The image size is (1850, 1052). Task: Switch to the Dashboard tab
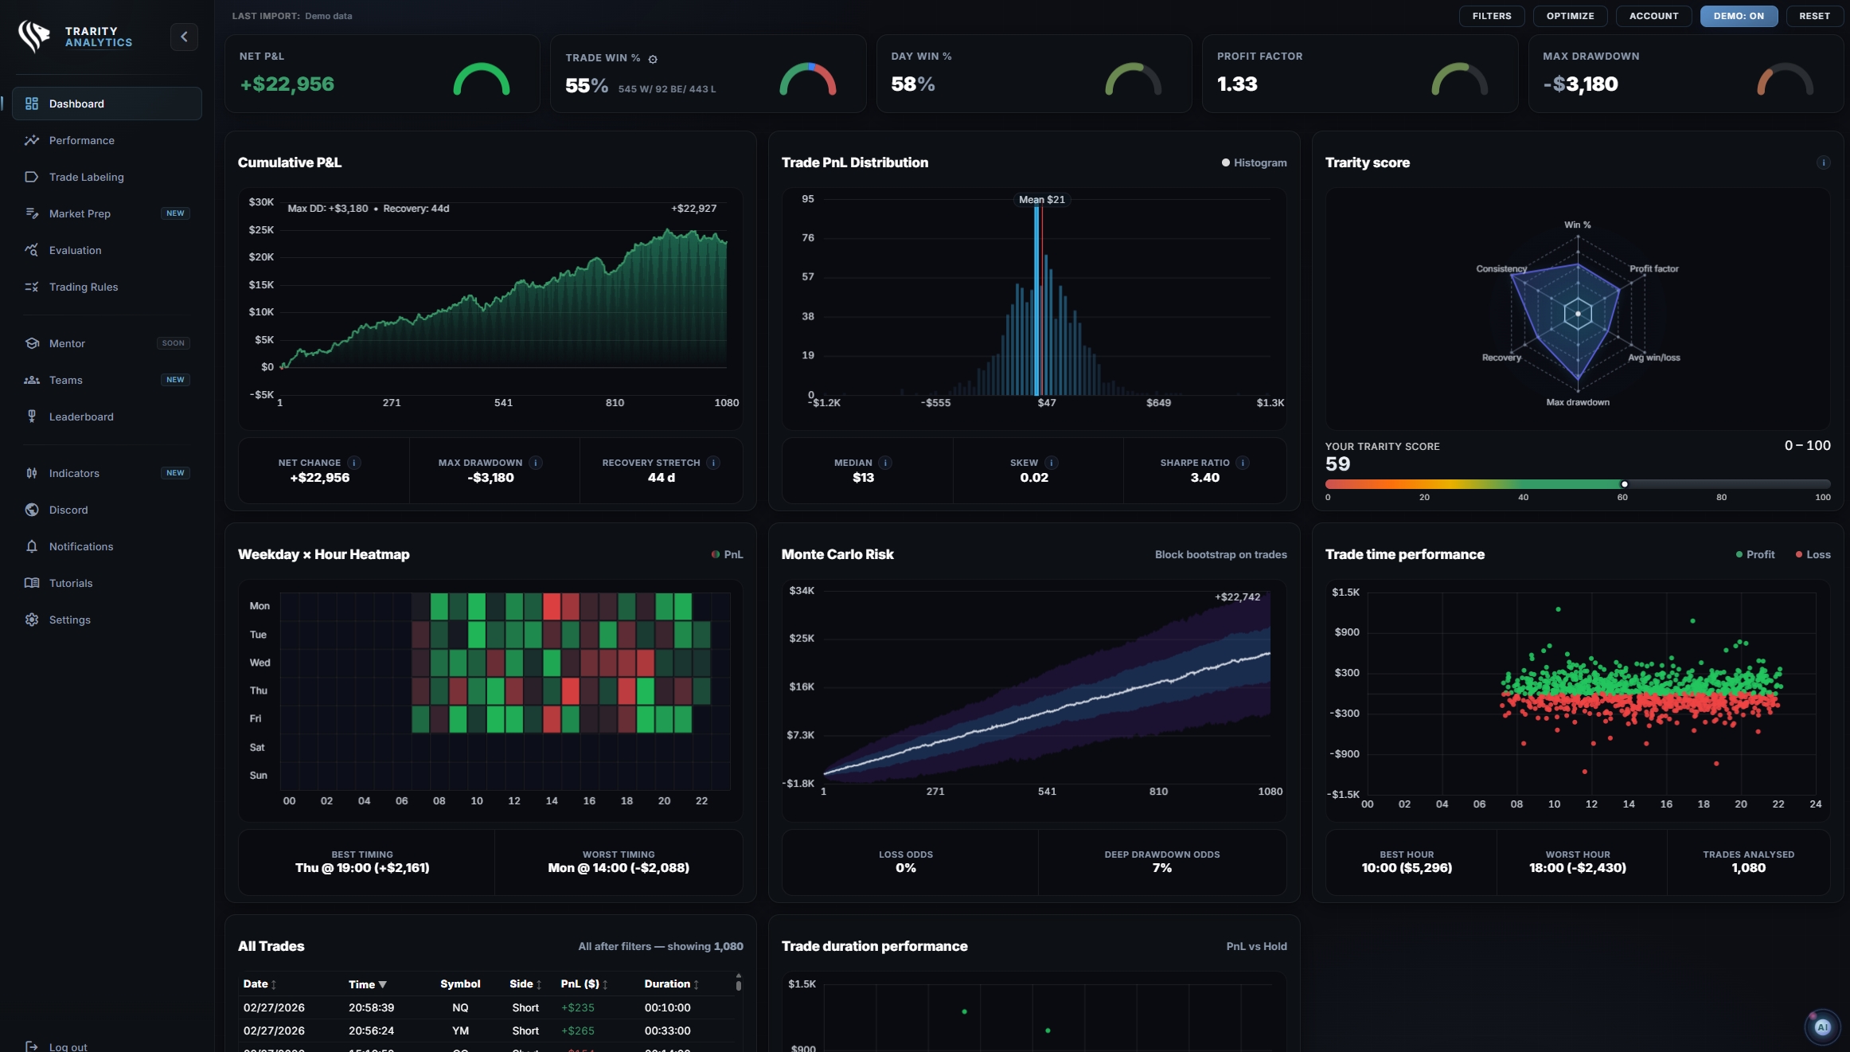click(76, 104)
